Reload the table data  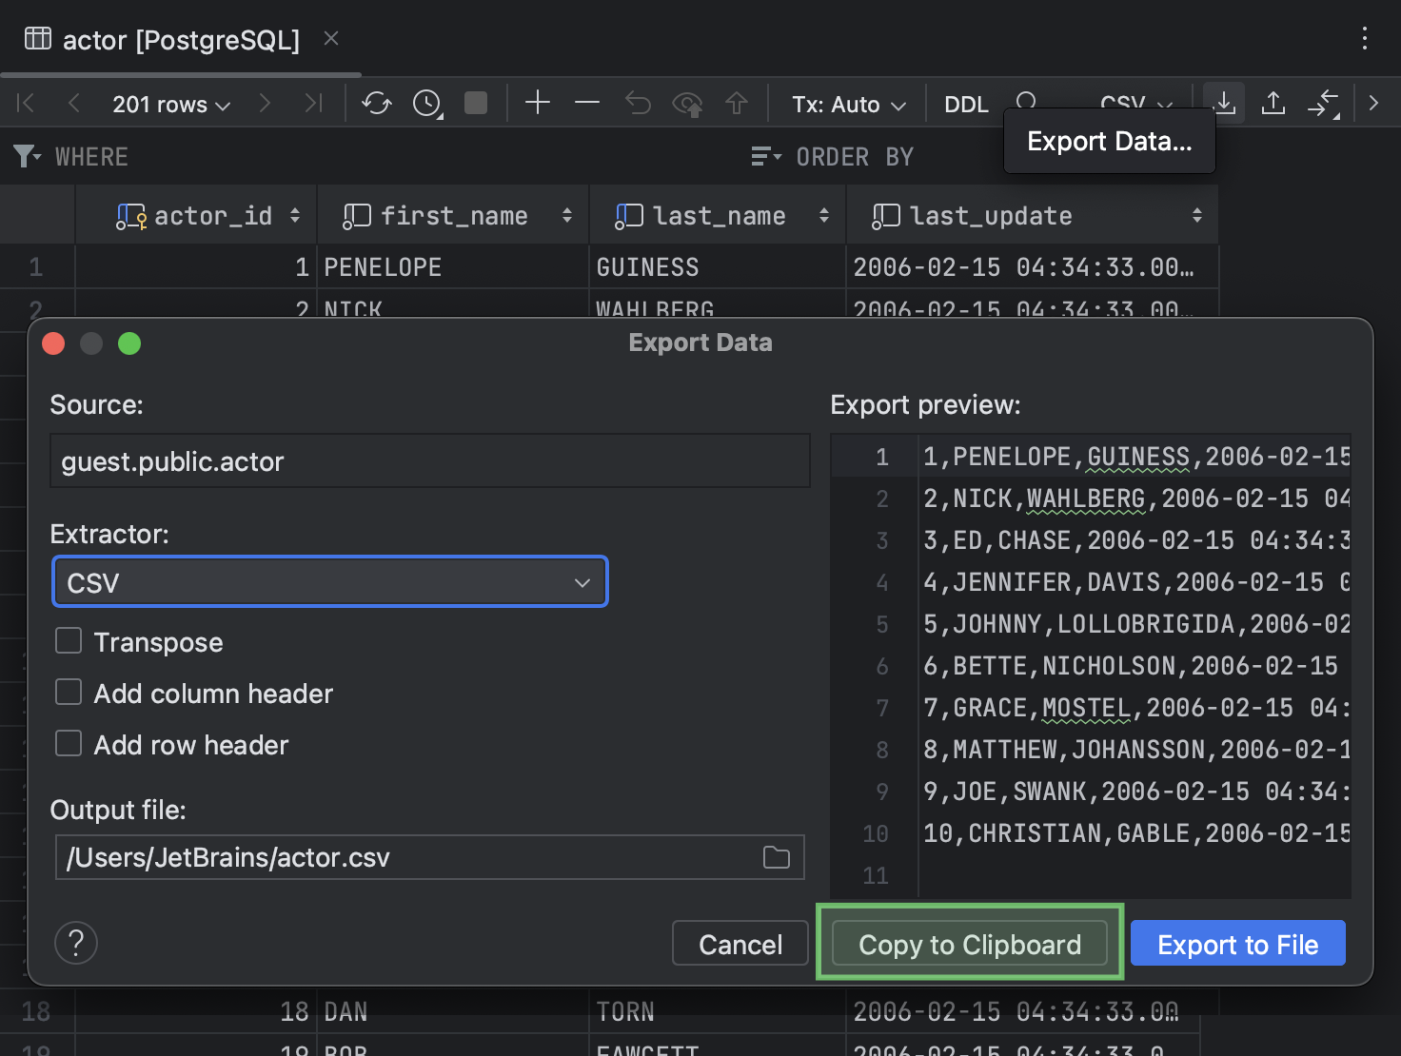coord(376,103)
